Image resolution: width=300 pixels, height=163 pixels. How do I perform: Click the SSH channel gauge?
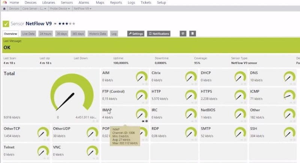[x=289, y=132]
